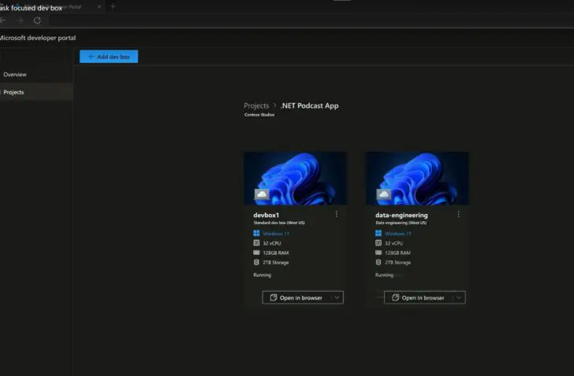Click the vCPU icon on devbox1 card

[256, 243]
